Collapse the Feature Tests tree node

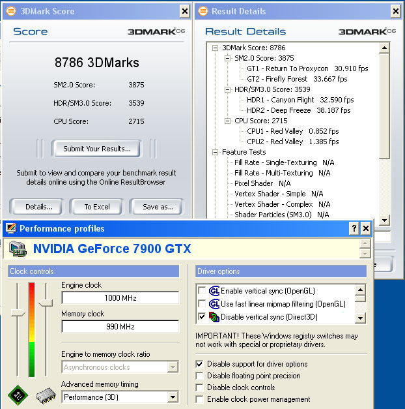tap(216, 152)
